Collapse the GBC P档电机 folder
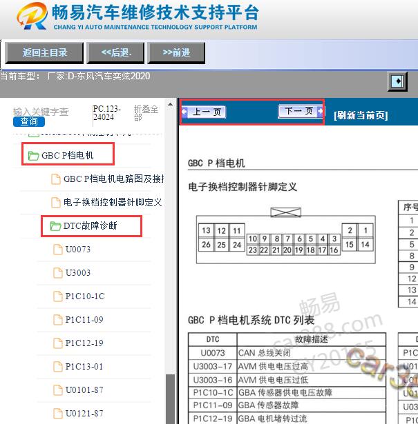 (68, 155)
